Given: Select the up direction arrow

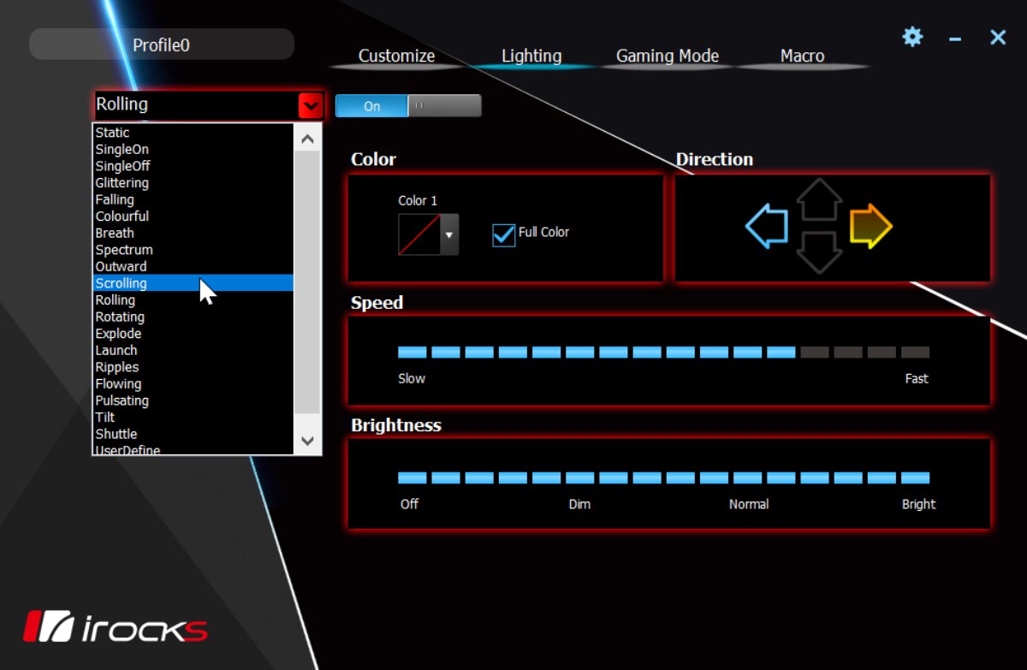Looking at the screenshot, I should (819, 200).
